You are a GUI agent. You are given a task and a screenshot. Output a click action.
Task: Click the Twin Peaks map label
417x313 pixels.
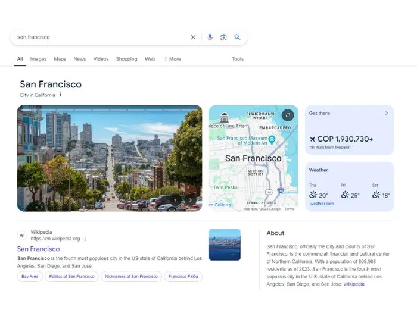225,187
